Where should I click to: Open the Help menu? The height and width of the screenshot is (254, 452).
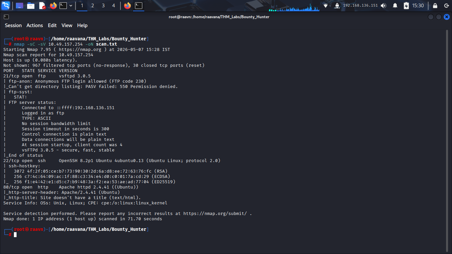(82, 25)
